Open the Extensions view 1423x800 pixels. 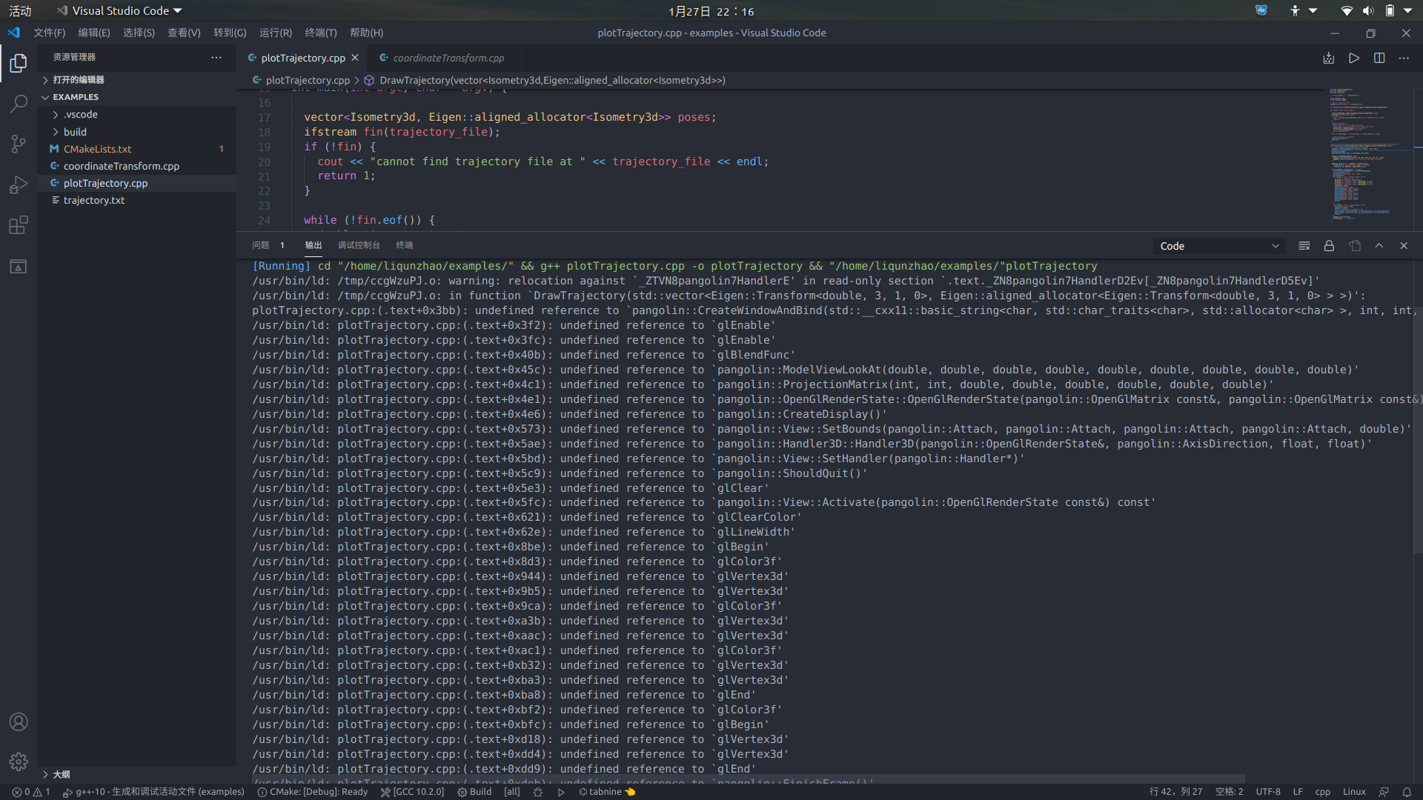pyautogui.click(x=19, y=225)
